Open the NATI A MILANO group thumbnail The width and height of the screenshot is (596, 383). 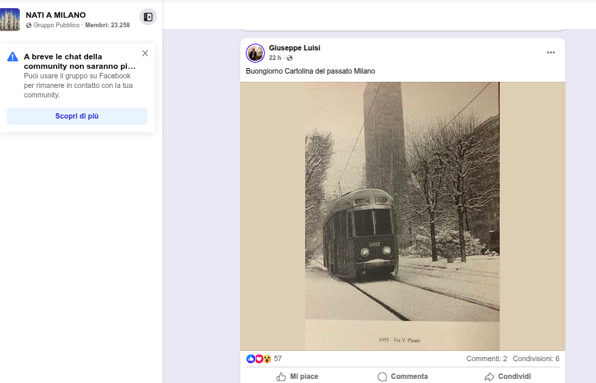coord(10,19)
